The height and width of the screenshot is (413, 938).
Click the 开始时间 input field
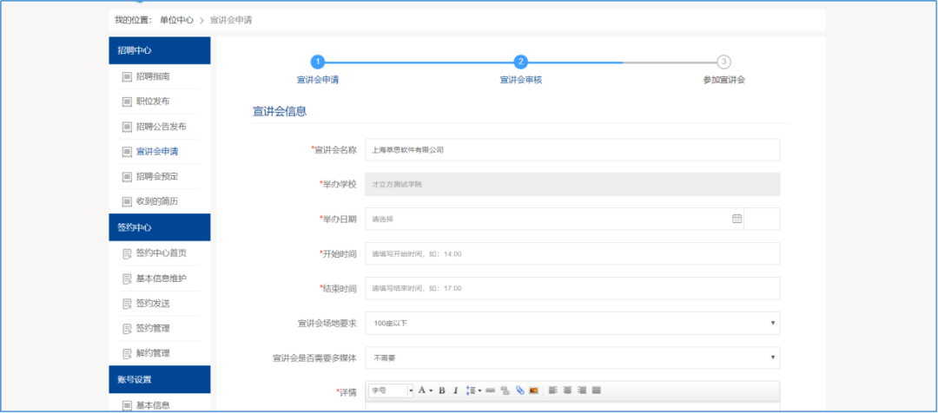[x=571, y=254]
